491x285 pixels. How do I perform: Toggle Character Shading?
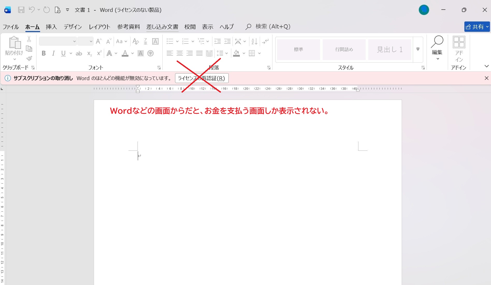pyautogui.click(x=141, y=53)
